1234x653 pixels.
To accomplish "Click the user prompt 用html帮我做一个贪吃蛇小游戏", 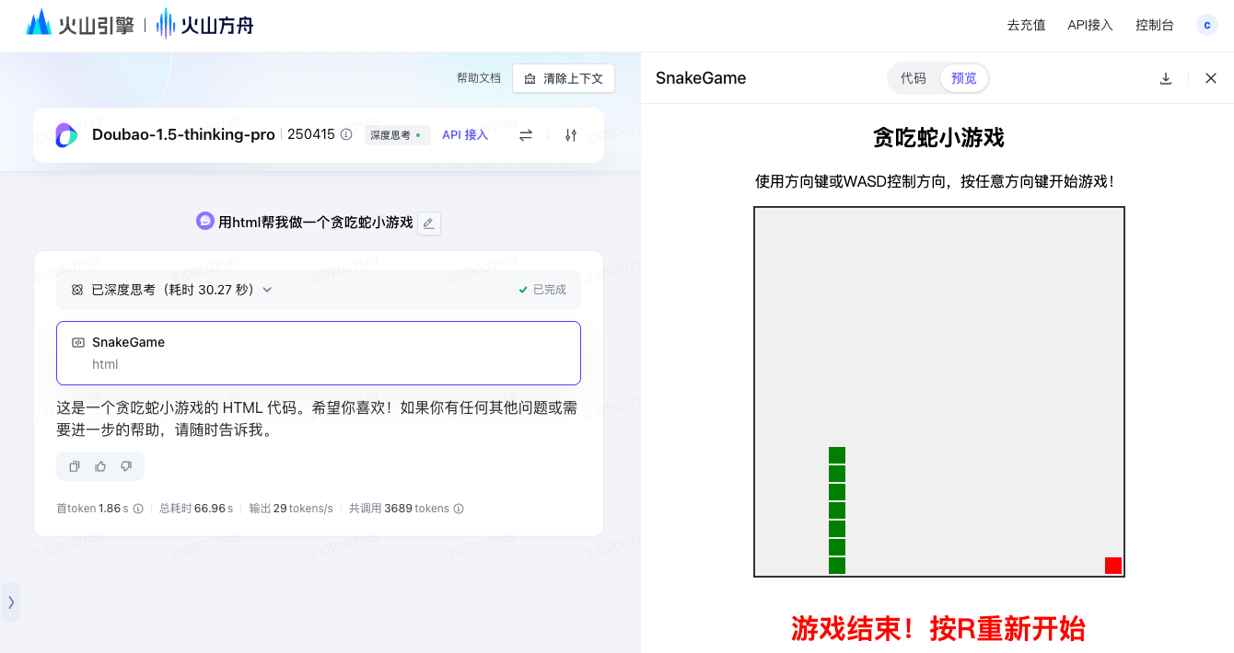I will [x=316, y=222].
